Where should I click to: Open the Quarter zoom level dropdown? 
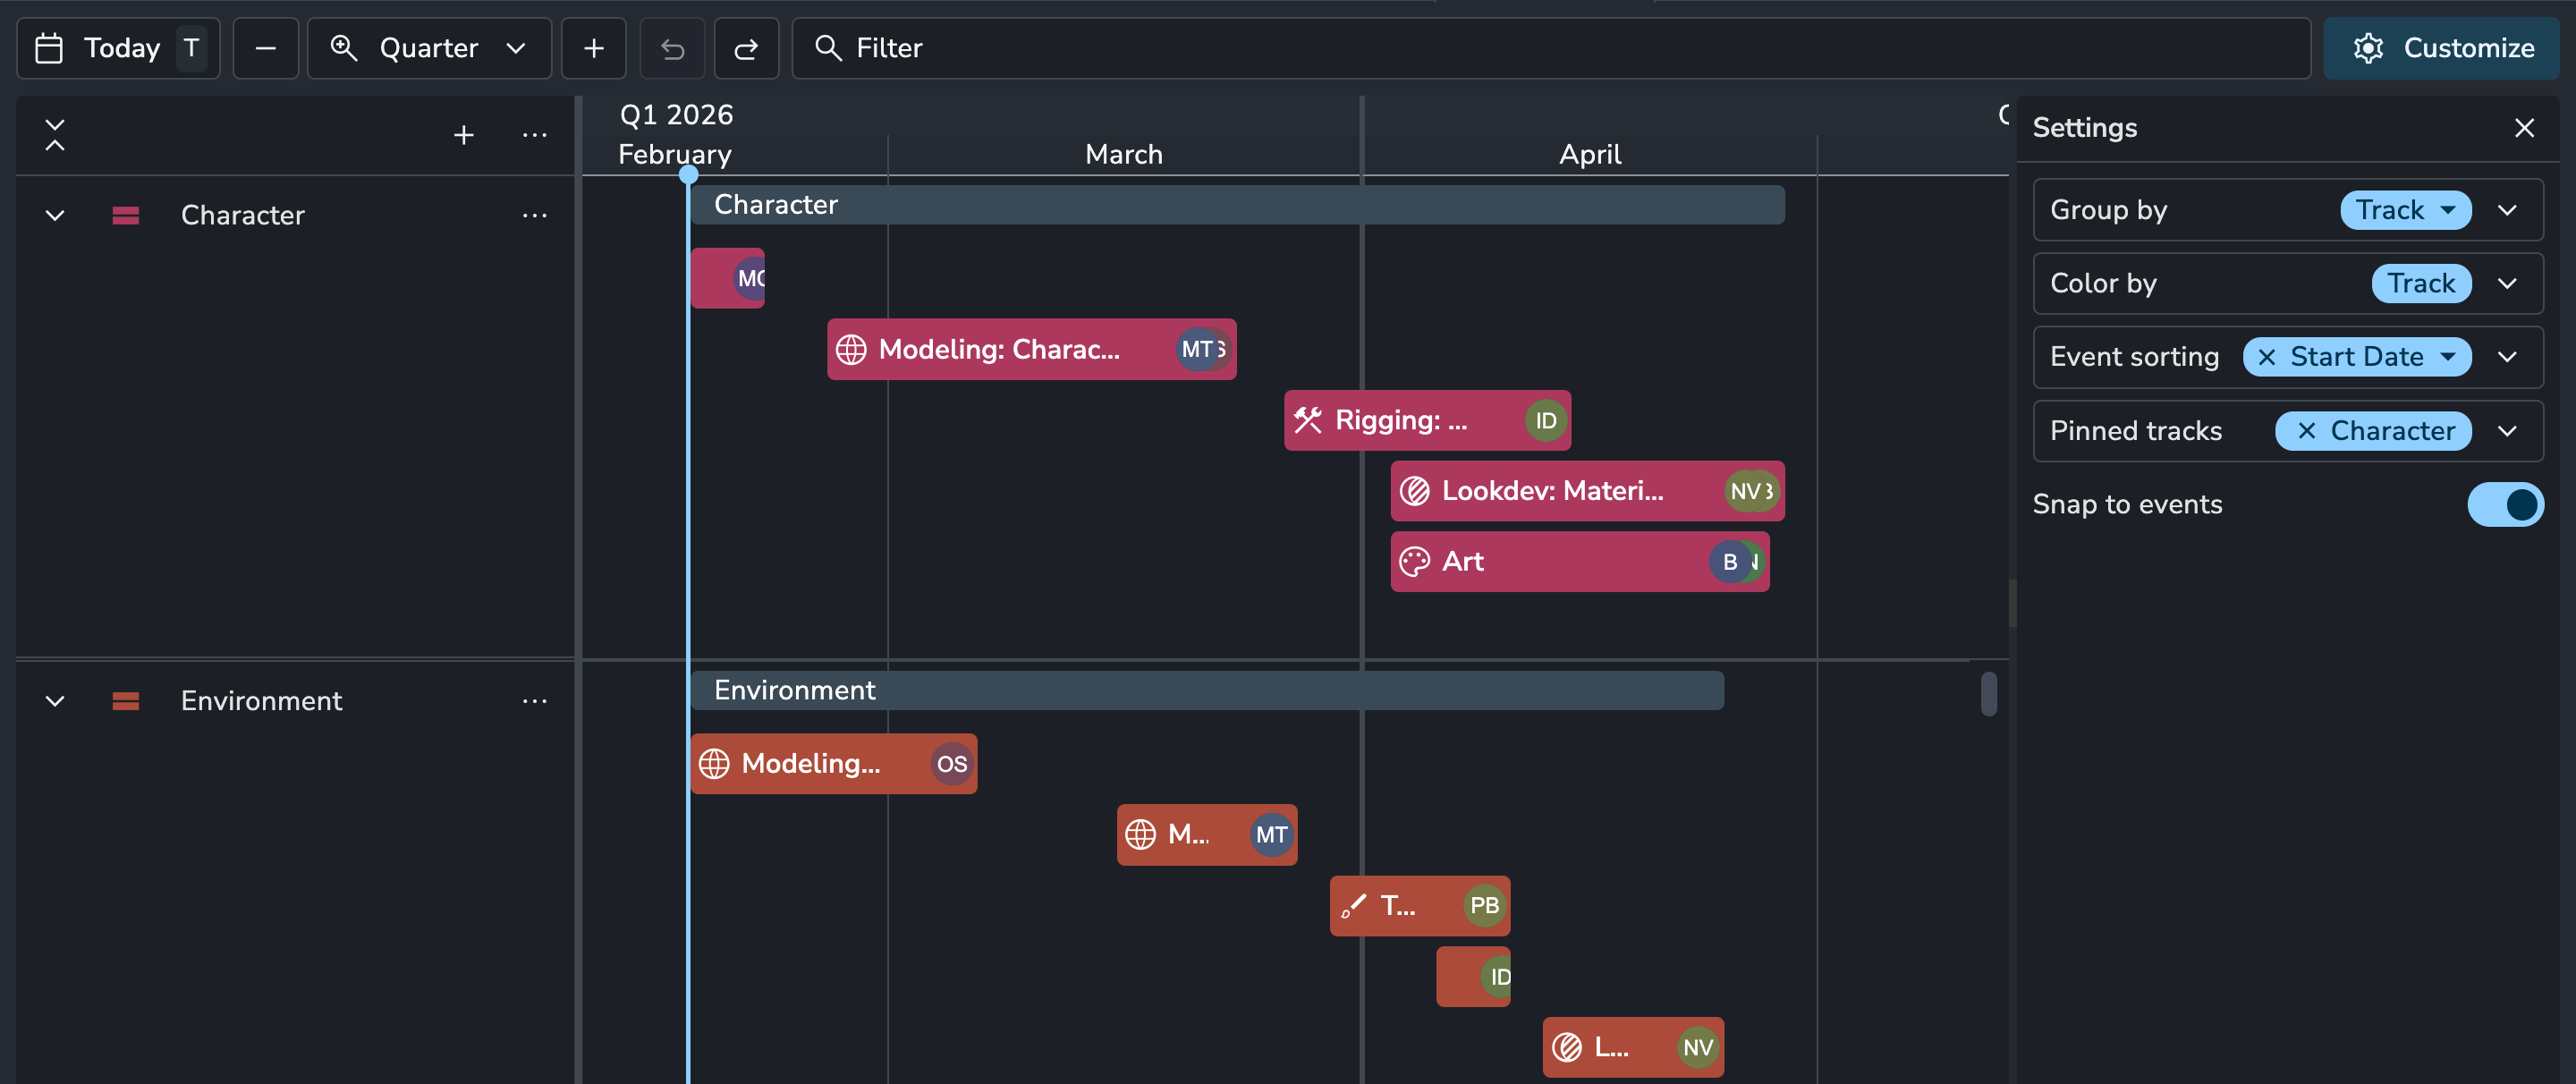point(516,47)
